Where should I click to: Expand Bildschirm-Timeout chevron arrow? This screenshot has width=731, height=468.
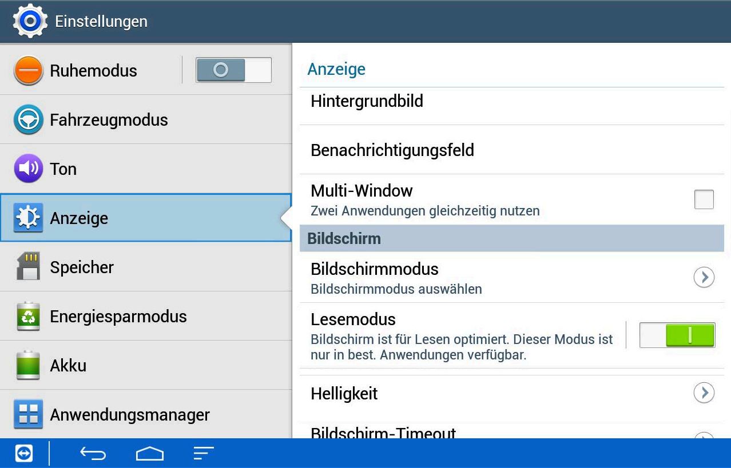tap(704, 435)
